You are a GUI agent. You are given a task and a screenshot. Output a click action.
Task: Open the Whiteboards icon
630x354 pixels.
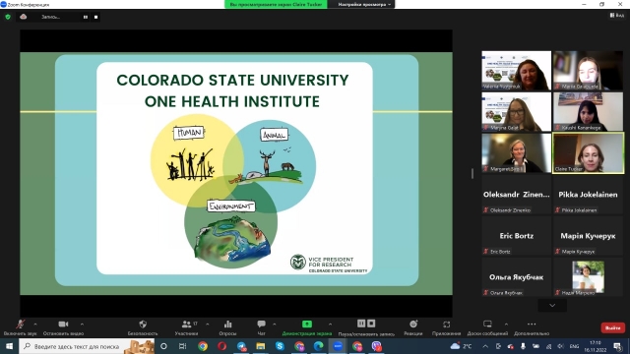tap(487, 324)
